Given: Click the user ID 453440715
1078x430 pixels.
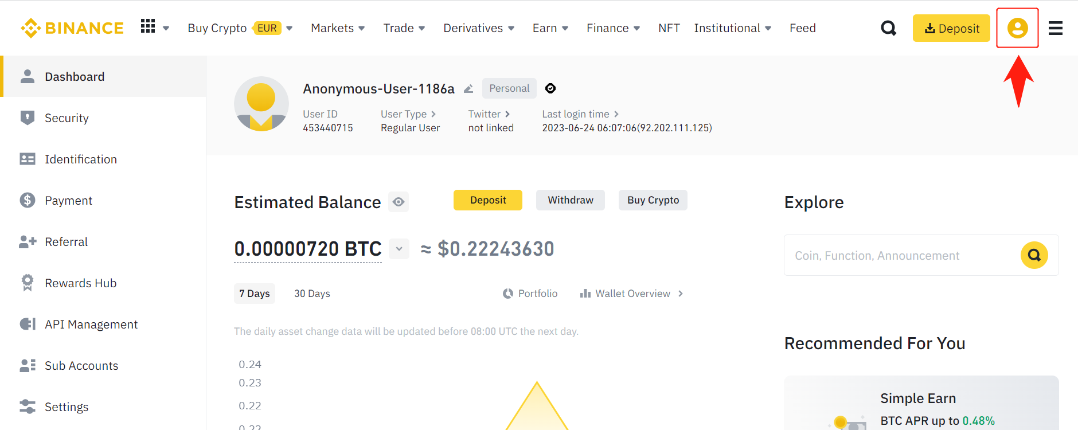Looking at the screenshot, I should 328,128.
